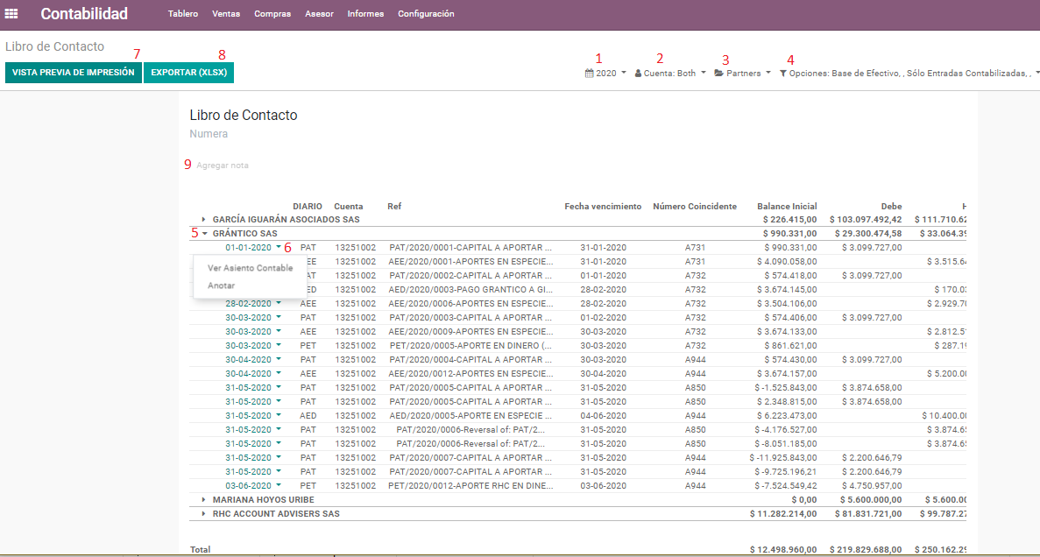Click the $ 226.415,00 balance for García Iguarán
The image size is (1040, 557).
(x=790, y=220)
